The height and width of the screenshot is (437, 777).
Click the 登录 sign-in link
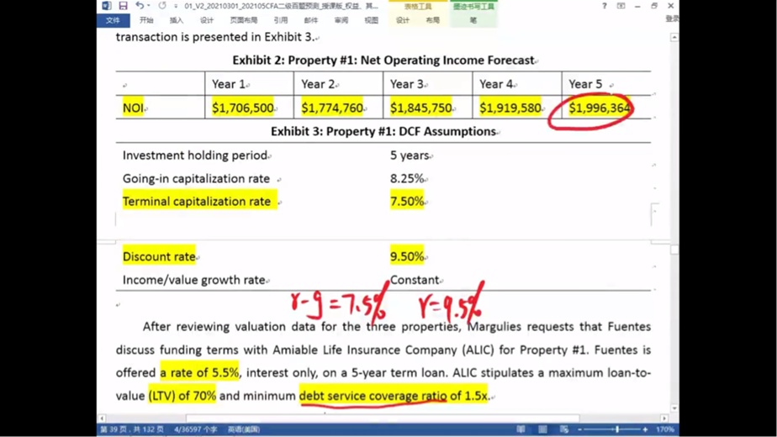(672, 18)
